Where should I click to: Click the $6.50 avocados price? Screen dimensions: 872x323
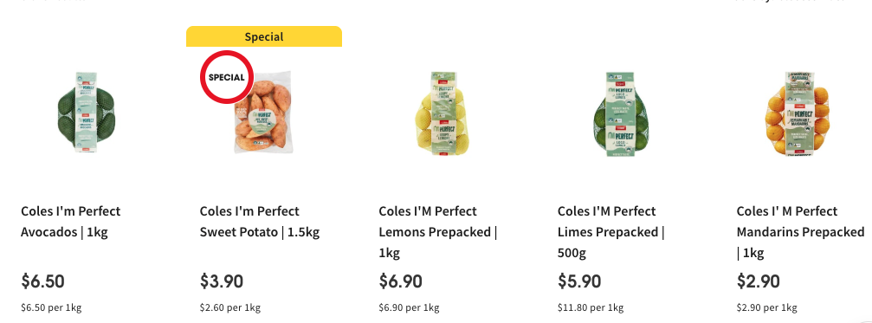click(x=42, y=281)
